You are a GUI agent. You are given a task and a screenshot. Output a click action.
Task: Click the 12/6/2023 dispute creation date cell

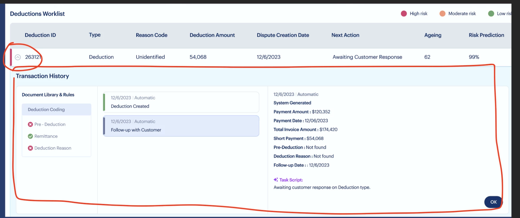(268, 57)
